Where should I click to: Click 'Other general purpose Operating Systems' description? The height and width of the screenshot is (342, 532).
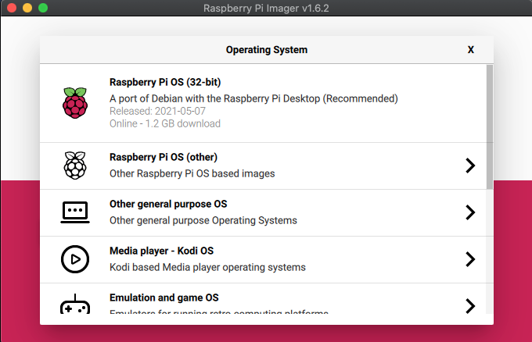pos(203,220)
